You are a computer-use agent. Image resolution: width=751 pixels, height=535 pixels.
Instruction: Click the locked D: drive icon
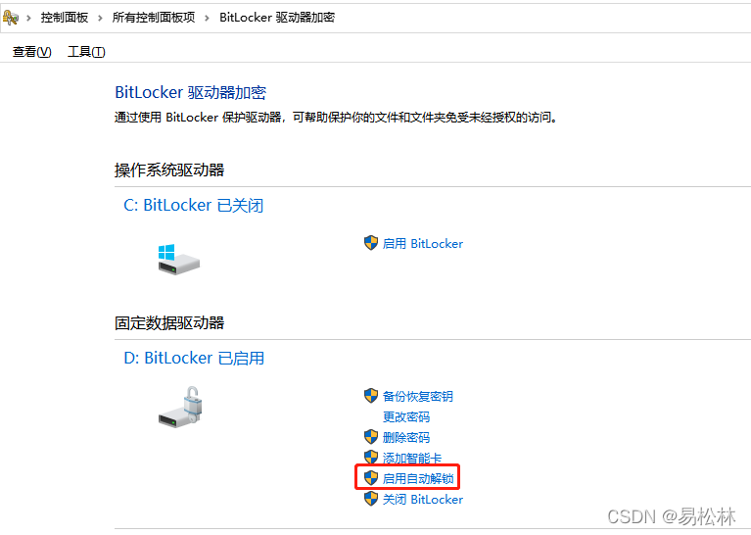coord(180,407)
